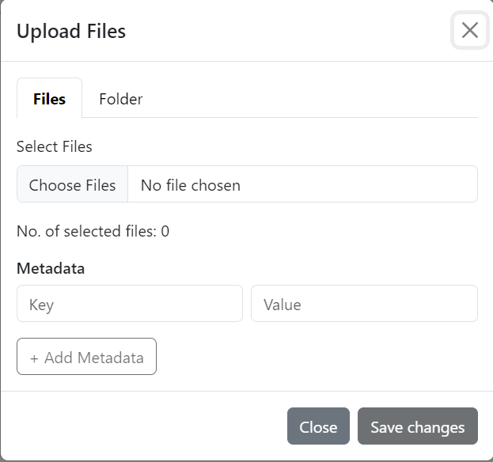Focus the metadata Value input field
This screenshot has height=462, width=493.
tap(364, 304)
